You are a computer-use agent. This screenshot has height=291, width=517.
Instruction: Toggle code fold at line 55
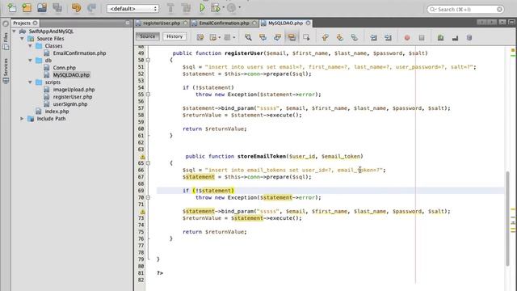(x=148, y=95)
